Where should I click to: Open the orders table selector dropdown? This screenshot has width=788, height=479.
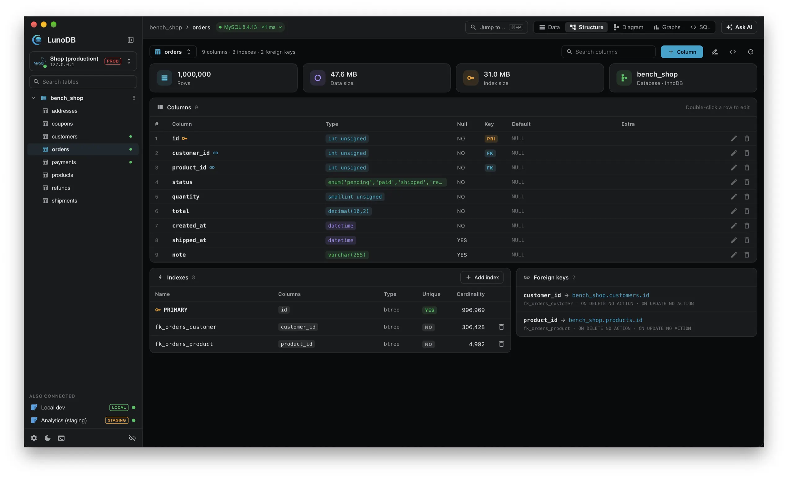173,52
